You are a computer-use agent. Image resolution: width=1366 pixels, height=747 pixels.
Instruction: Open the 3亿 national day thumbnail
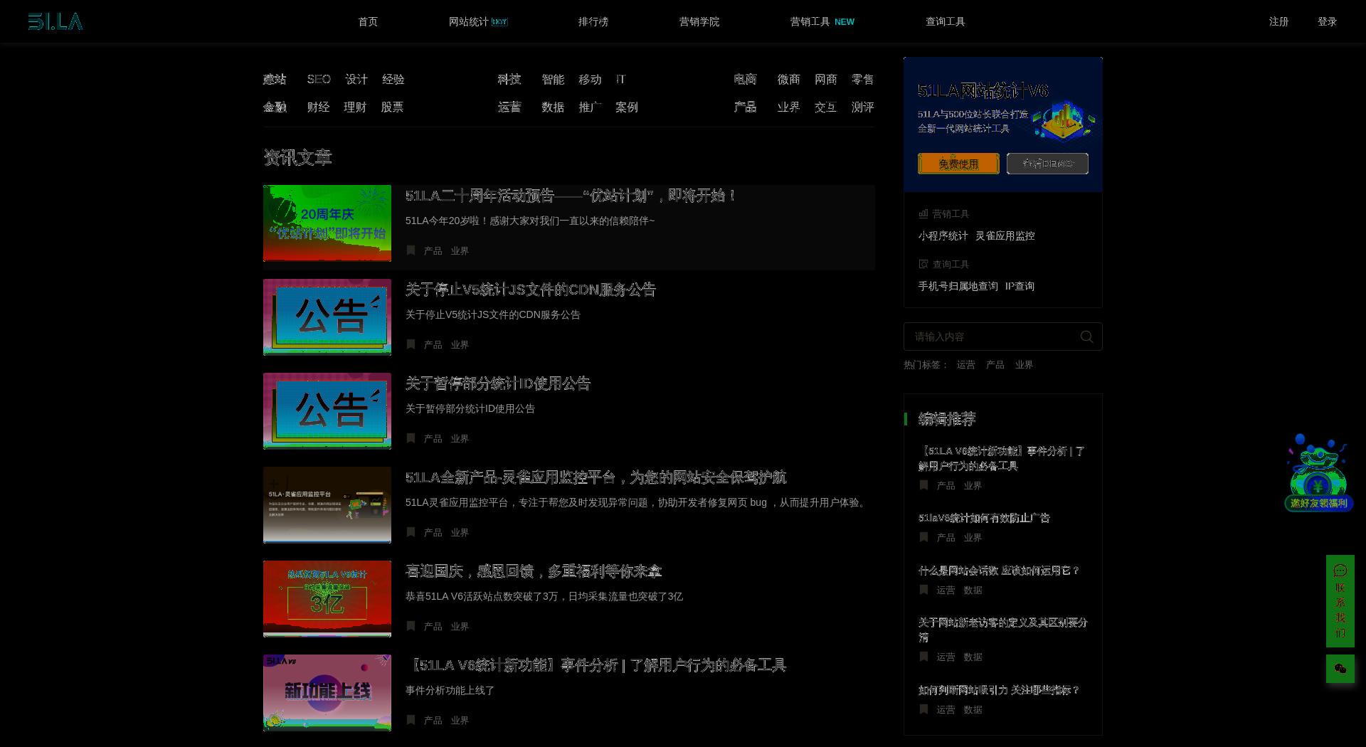point(327,599)
